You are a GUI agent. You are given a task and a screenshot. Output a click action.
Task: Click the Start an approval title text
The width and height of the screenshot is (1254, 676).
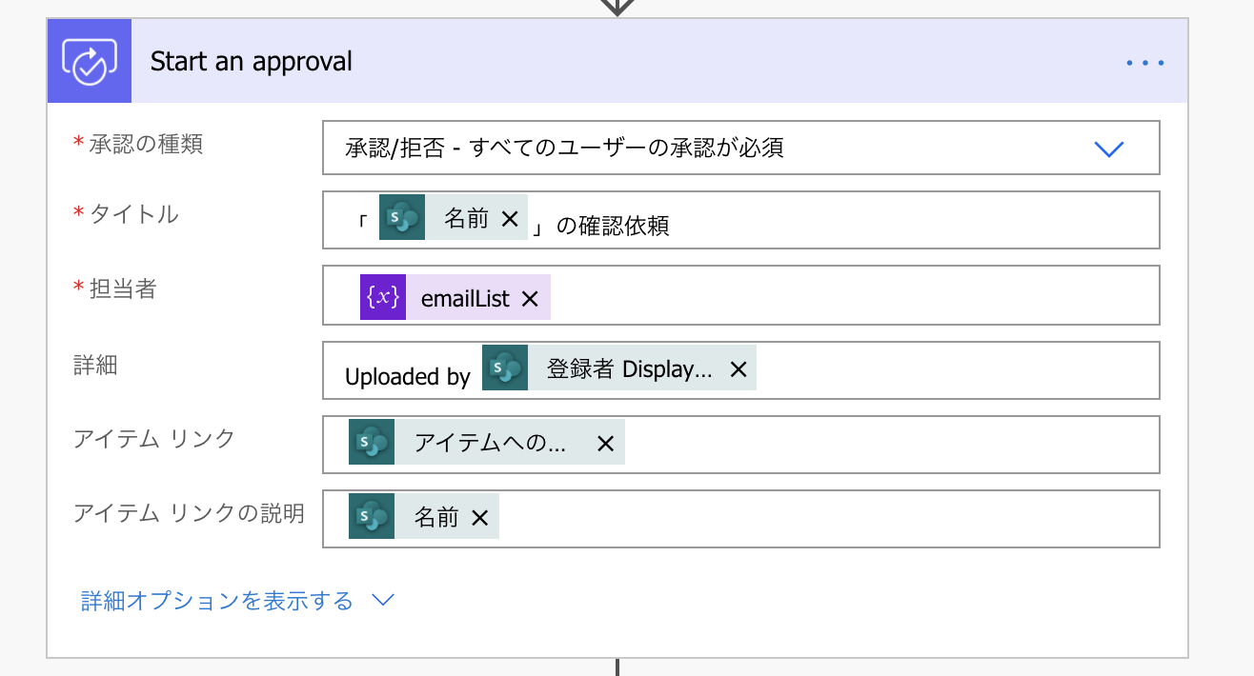coord(250,60)
